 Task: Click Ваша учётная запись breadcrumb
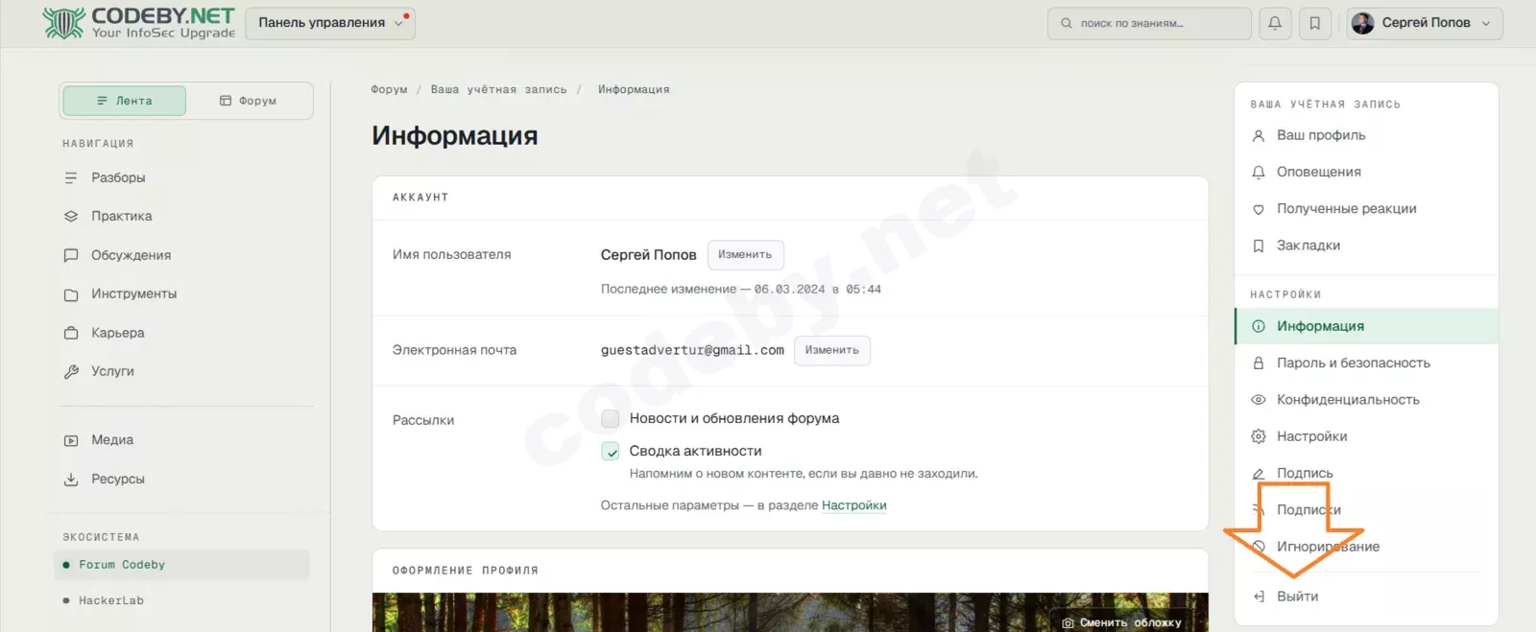pos(498,89)
